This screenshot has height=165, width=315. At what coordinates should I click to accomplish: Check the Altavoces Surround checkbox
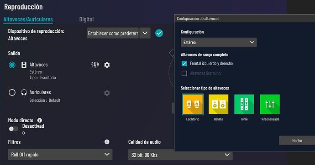[x=184, y=73]
